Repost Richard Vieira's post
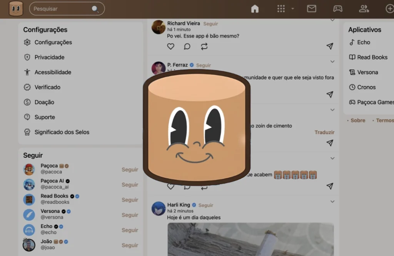The width and height of the screenshot is (394, 256). (204, 46)
